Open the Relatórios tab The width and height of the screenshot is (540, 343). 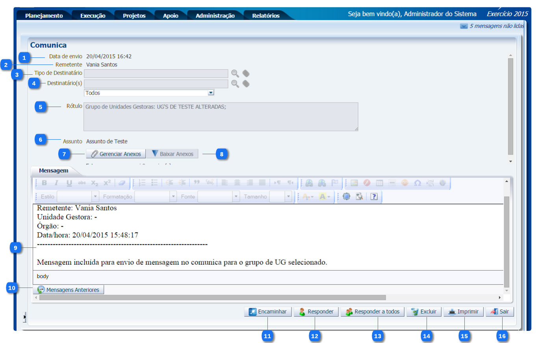(265, 16)
